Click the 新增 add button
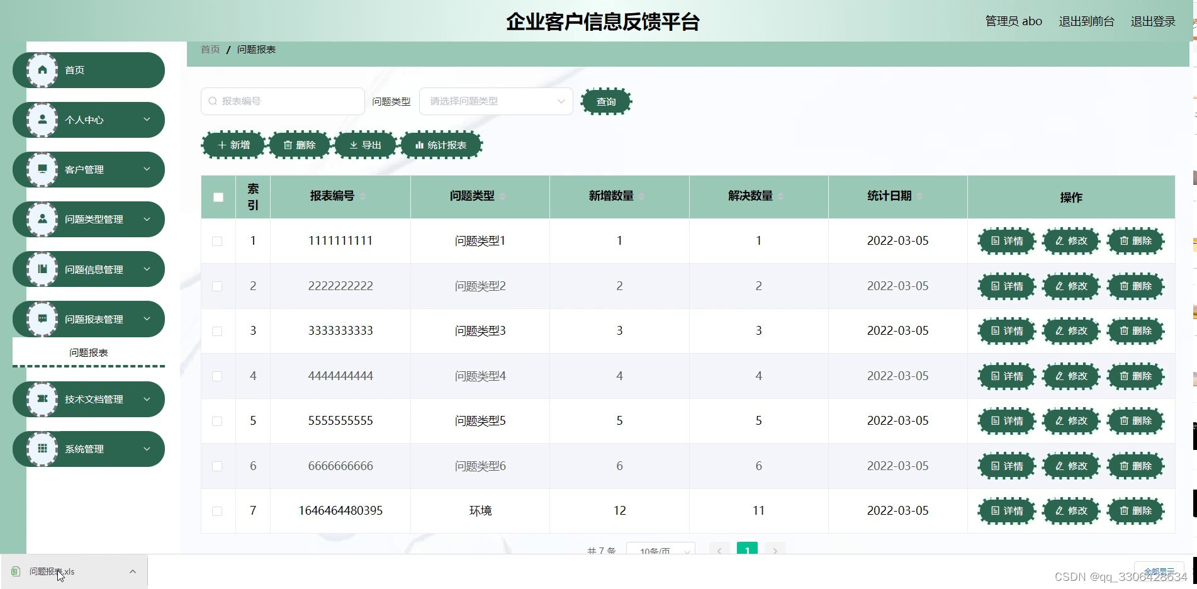 (x=233, y=145)
